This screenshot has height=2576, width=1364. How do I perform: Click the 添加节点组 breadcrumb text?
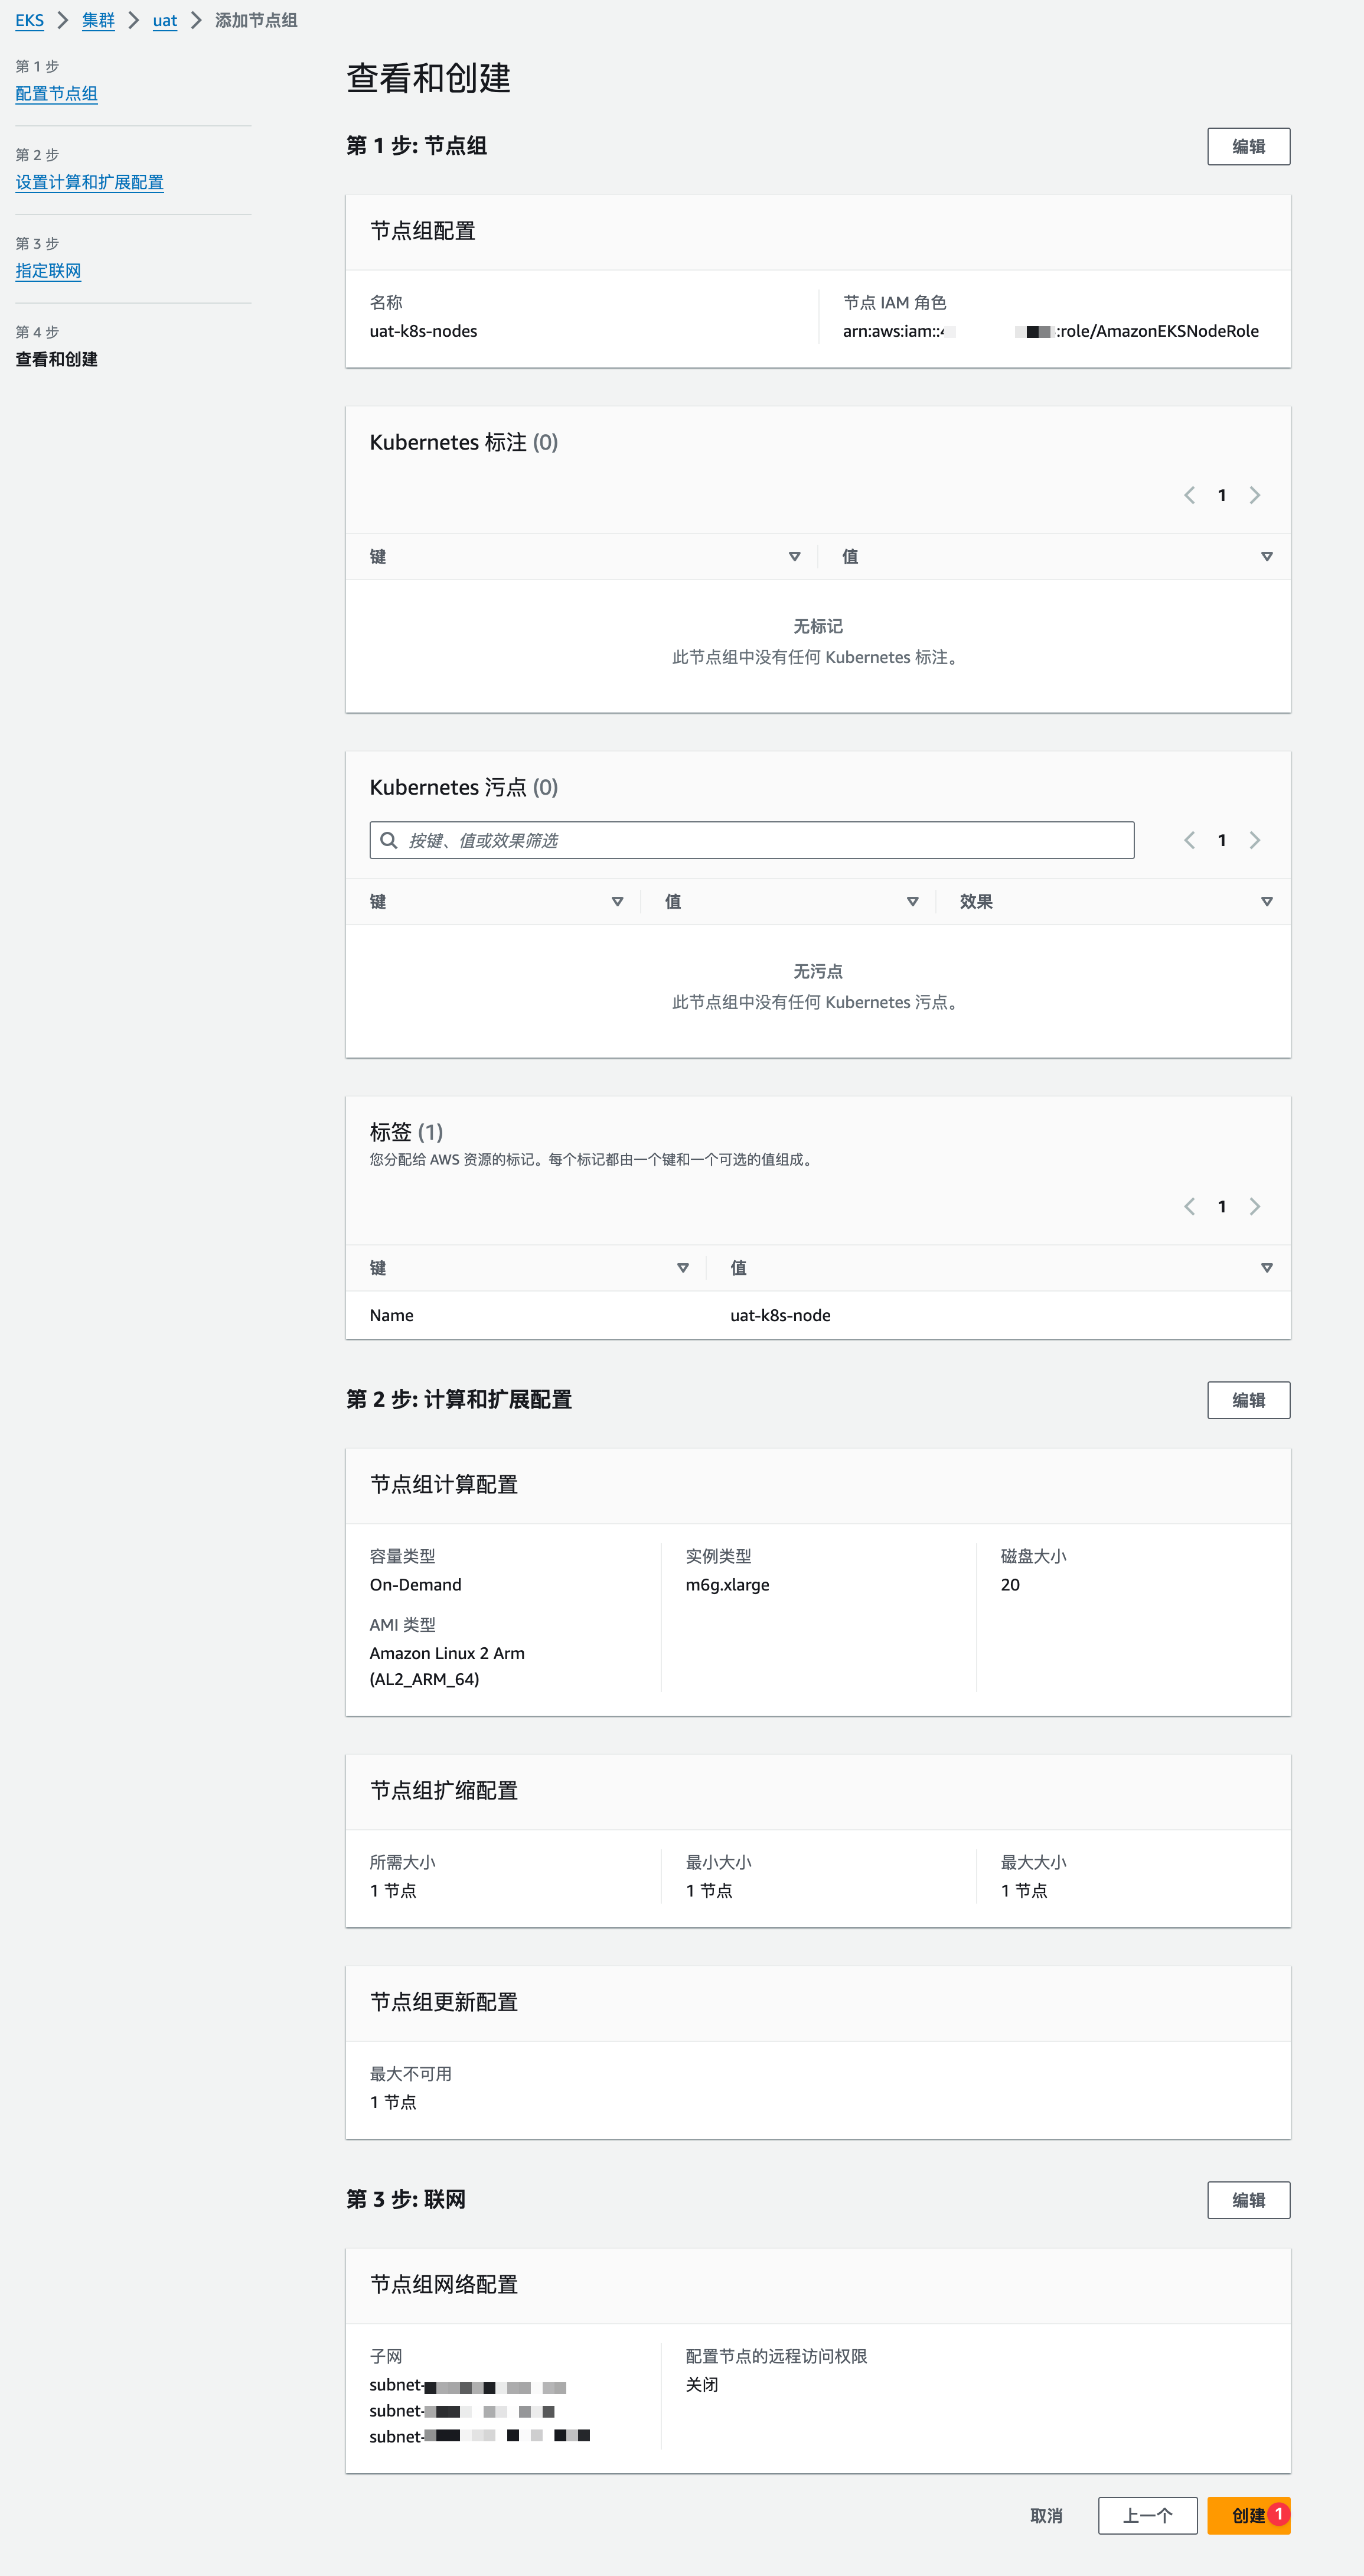coord(256,20)
